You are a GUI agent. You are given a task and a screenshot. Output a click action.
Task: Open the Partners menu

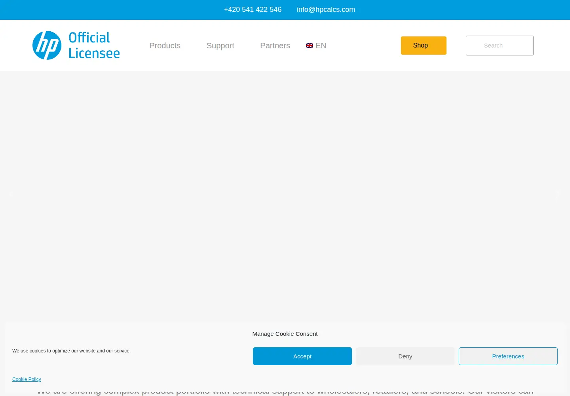275,46
